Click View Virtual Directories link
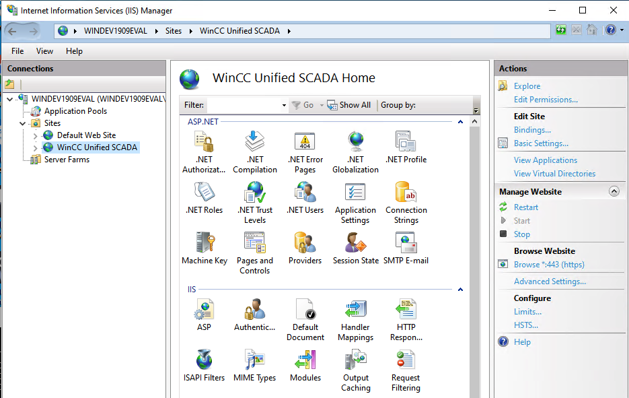629x398 pixels. (x=554, y=174)
